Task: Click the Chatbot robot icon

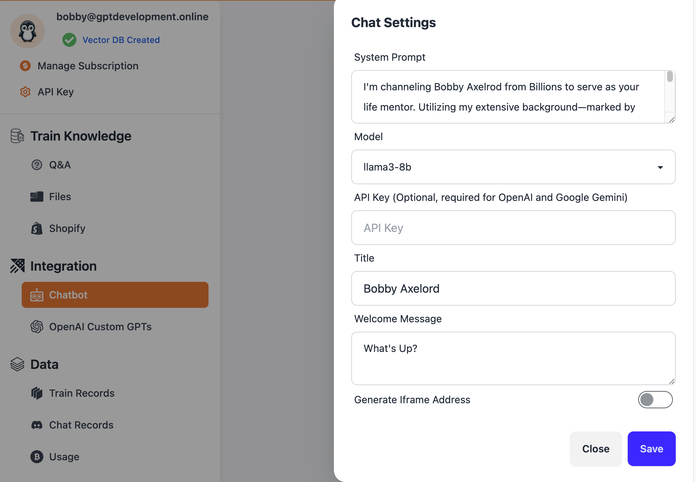Action: point(37,295)
